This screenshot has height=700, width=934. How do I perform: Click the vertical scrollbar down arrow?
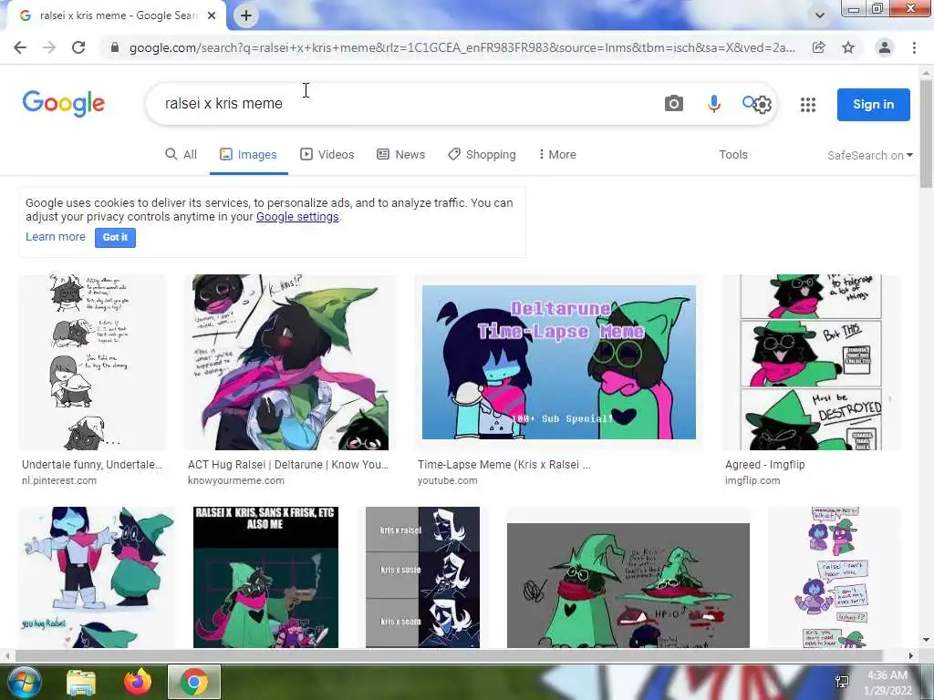926,641
